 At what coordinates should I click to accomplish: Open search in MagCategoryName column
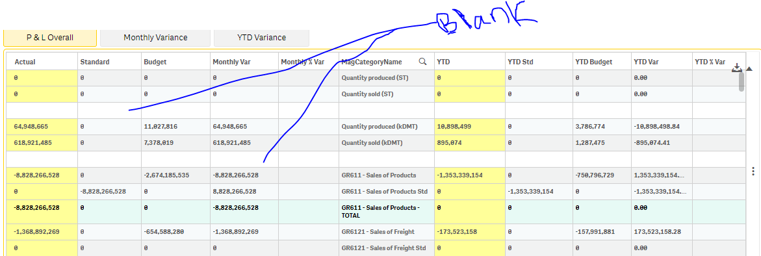click(x=422, y=62)
